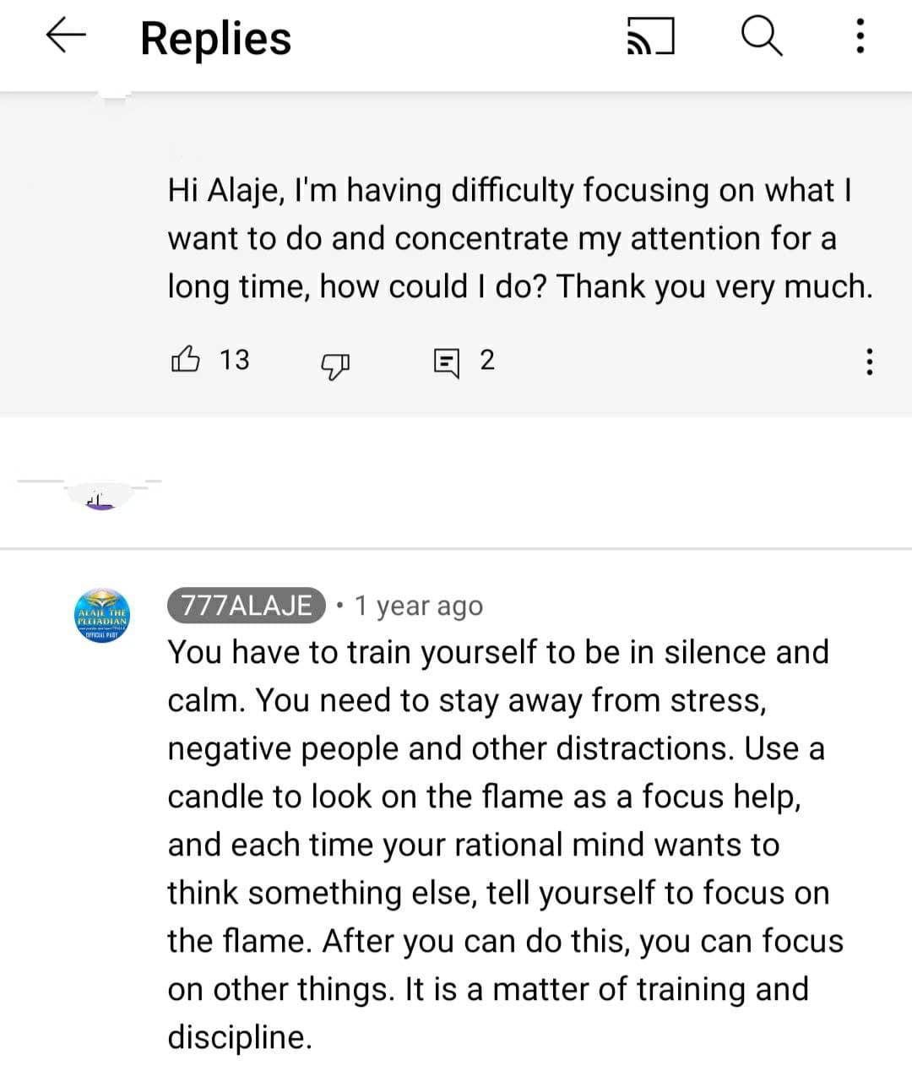Screen dimensions: 912x1071
Task: Tap the like count showing 13
Action: tap(235, 360)
